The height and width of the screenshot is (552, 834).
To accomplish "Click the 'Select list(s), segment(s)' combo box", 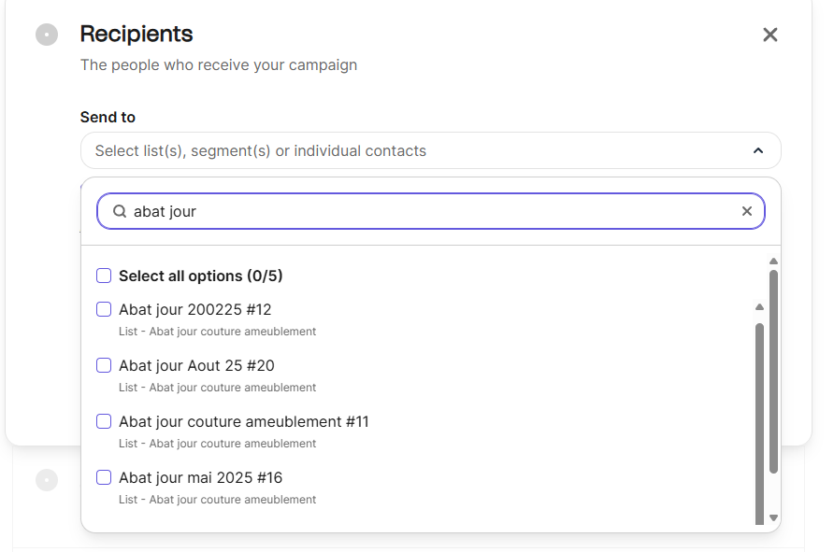I will (x=411, y=150).
